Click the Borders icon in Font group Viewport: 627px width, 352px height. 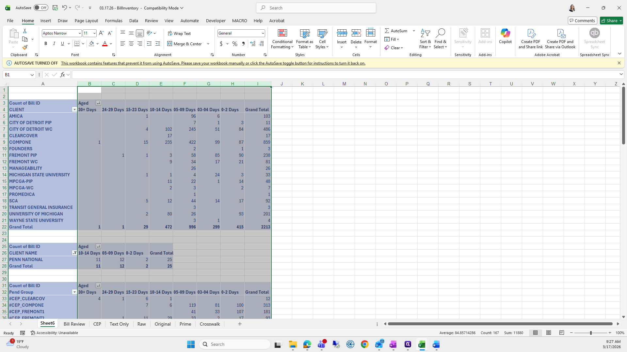click(77, 44)
